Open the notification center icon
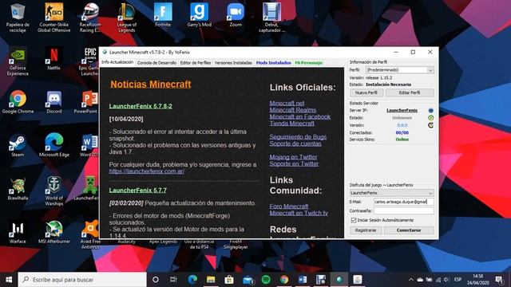Screen dimensions: 511x287 (499, 280)
